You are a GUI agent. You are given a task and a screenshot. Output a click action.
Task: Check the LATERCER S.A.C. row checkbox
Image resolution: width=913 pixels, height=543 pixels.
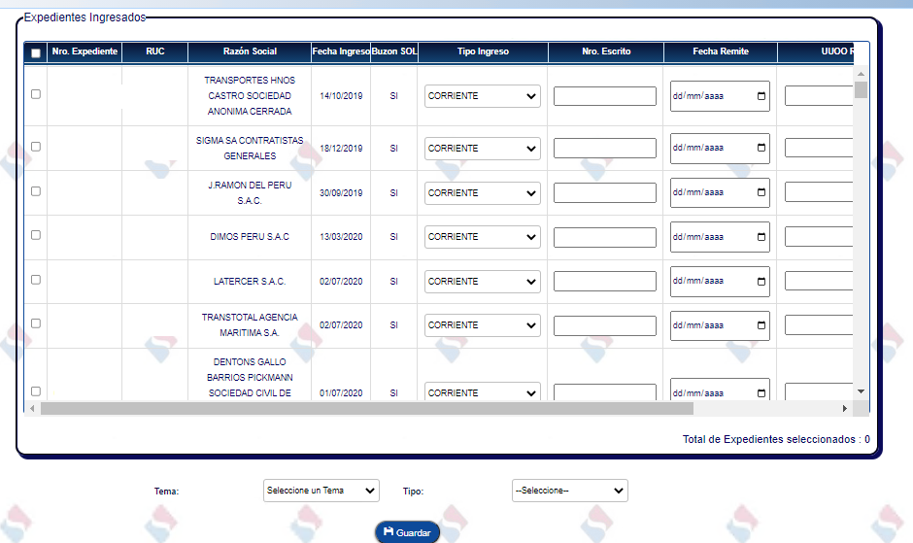(x=36, y=280)
